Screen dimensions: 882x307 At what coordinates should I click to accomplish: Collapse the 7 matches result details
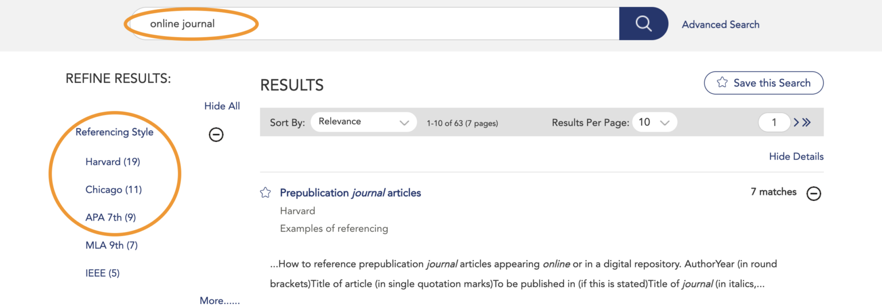click(x=814, y=194)
